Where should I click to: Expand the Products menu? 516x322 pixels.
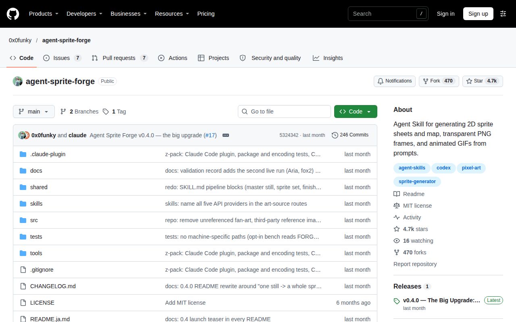pos(44,14)
